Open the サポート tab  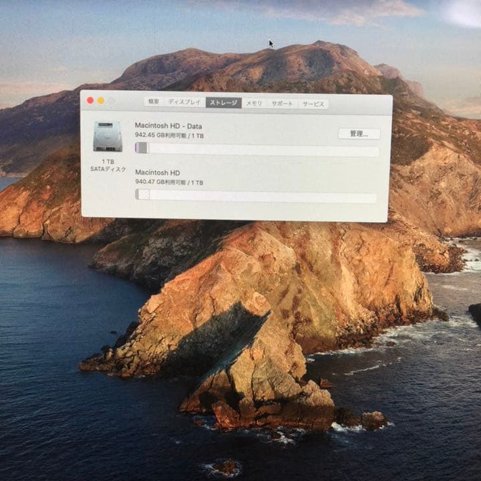[x=282, y=104]
